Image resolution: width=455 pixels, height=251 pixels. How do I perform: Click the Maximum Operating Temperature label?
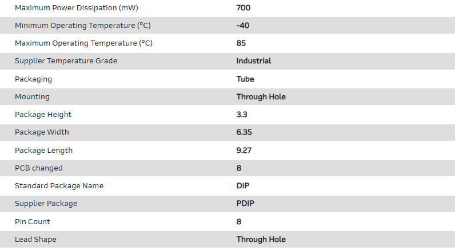(x=83, y=43)
